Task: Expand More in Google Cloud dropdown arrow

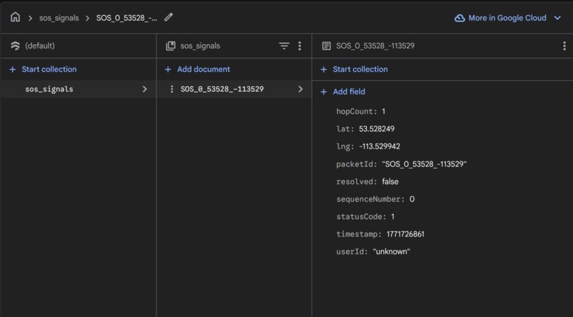Action: pyautogui.click(x=557, y=18)
